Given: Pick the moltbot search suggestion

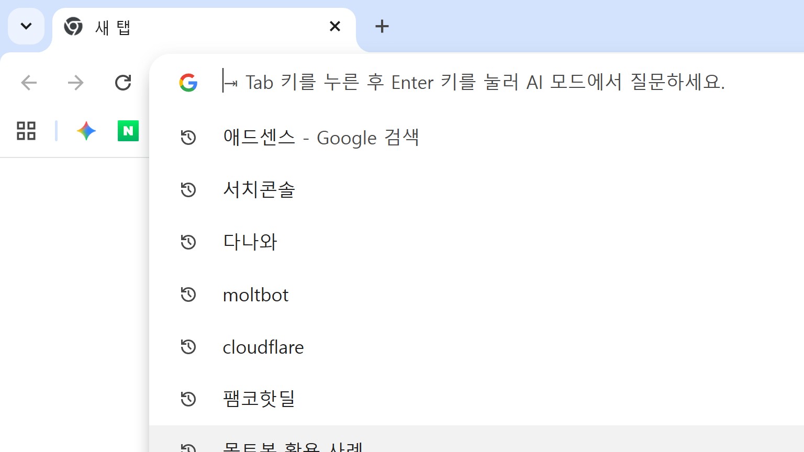Looking at the screenshot, I should (255, 295).
